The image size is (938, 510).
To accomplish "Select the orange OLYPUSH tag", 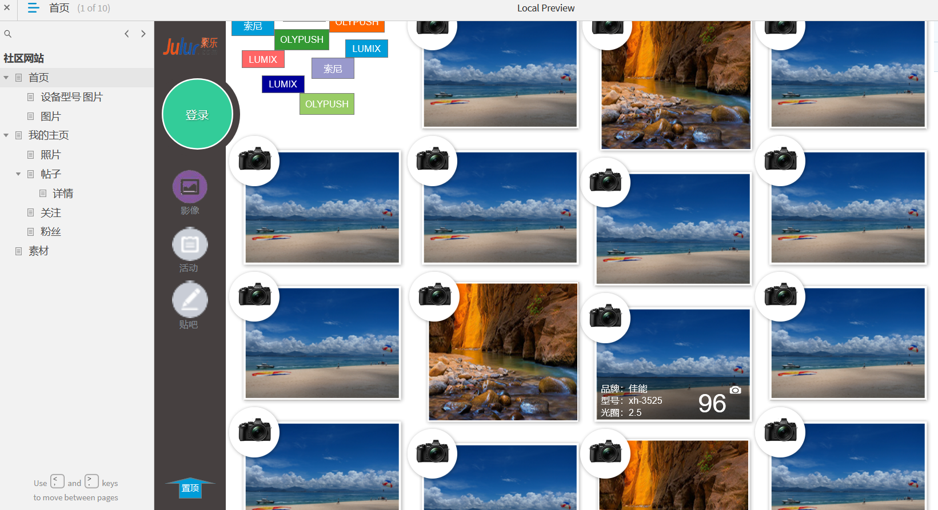I will point(357,26).
